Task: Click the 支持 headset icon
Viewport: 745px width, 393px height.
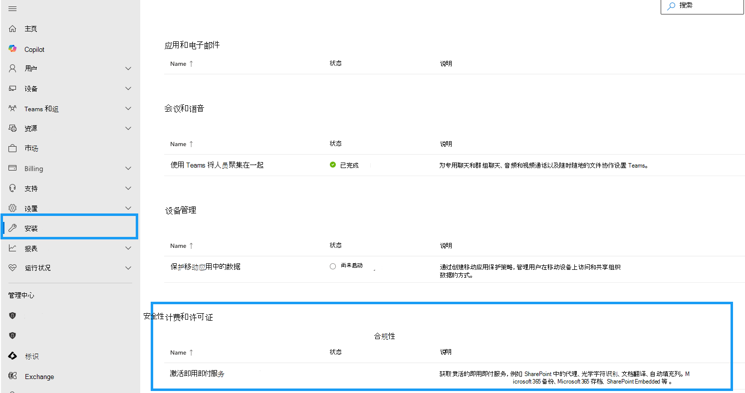Action: tap(12, 188)
